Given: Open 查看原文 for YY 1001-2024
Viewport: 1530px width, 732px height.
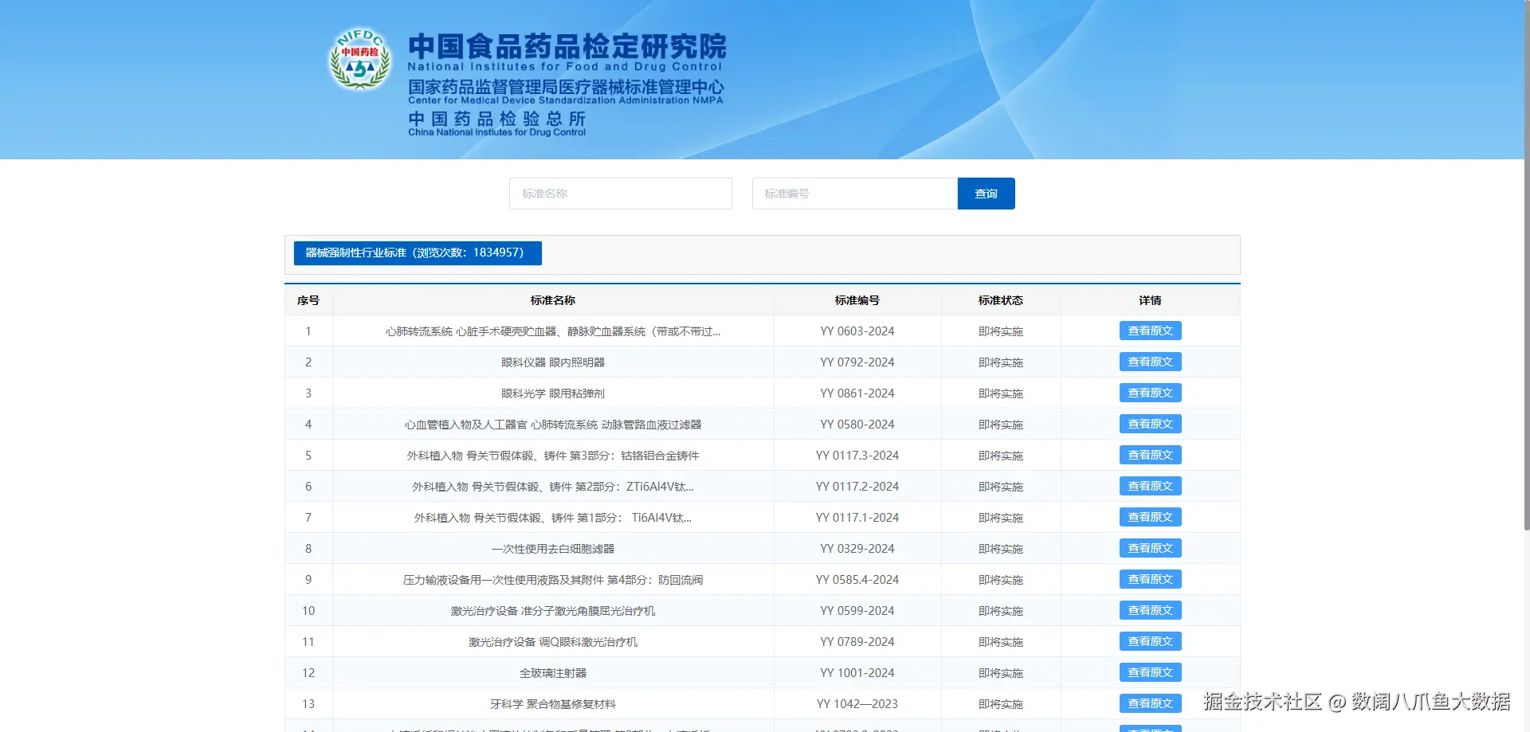Looking at the screenshot, I should (1150, 672).
